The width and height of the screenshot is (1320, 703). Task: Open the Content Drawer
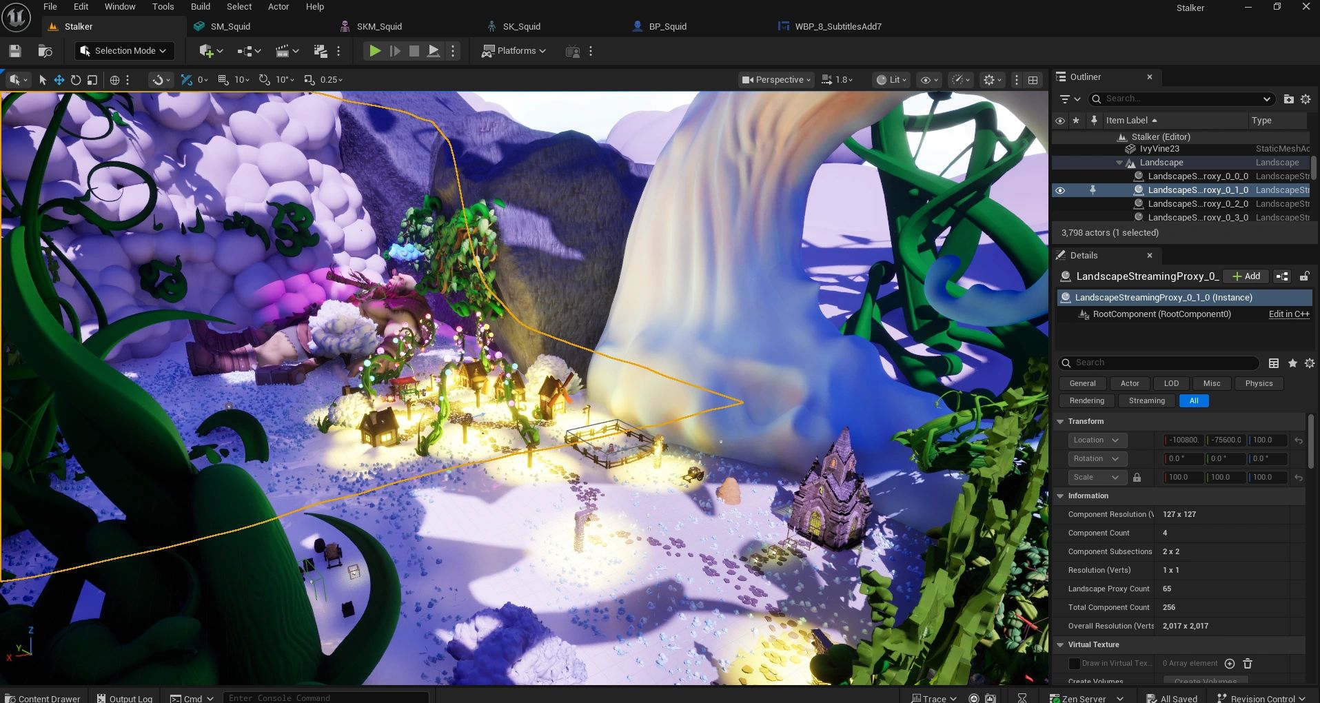[x=43, y=698]
